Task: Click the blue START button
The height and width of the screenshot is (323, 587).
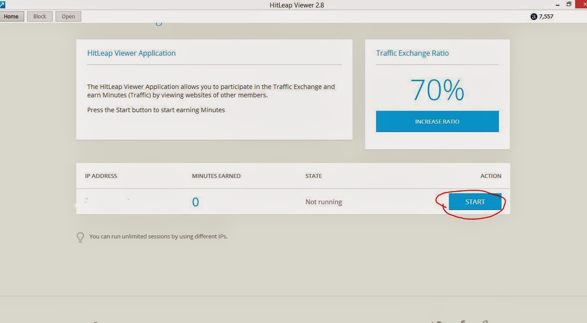Action: (x=475, y=202)
